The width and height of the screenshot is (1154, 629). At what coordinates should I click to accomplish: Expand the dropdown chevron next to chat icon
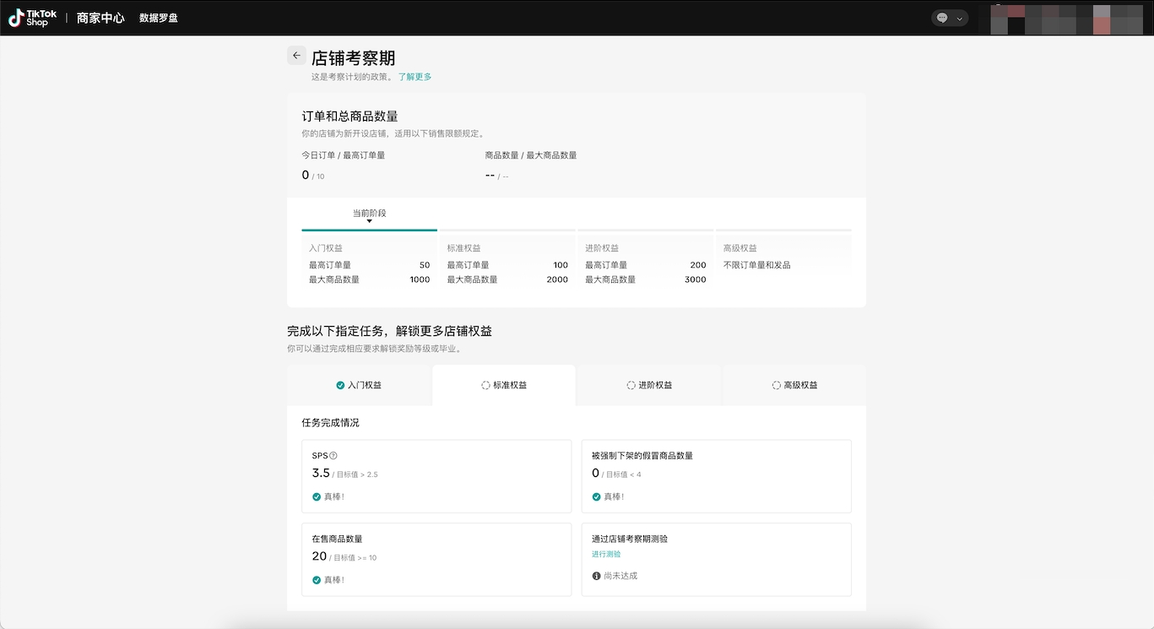click(959, 19)
